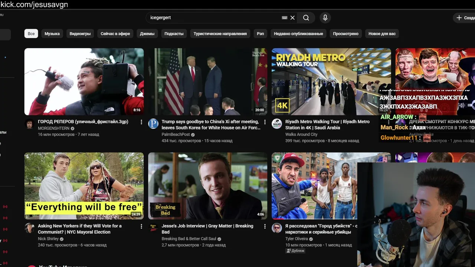The image size is (475, 267).
Task: Click the 240 тыс. просмотров · 6 часов назад text
Action: (x=72, y=245)
